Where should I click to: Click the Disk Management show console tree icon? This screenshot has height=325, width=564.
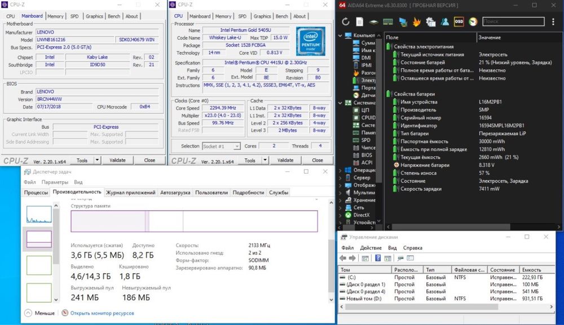(x=365, y=258)
